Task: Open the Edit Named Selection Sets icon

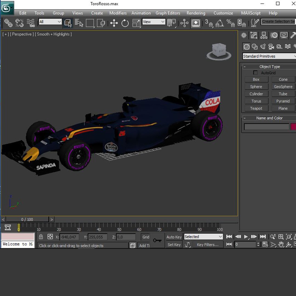Action: [x=255, y=23]
